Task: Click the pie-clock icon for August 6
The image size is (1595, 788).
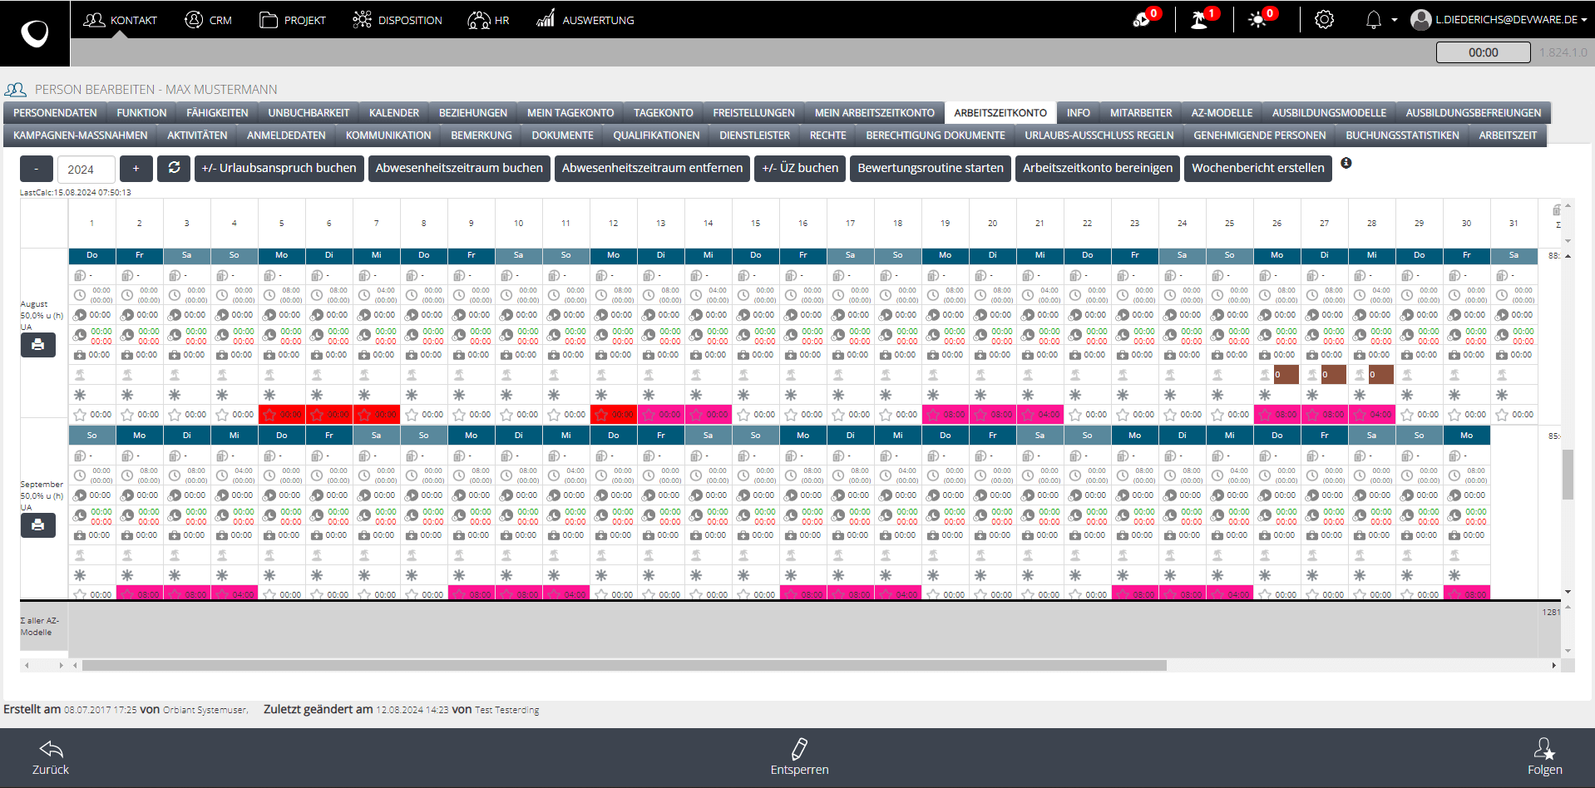Action: coord(317,335)
